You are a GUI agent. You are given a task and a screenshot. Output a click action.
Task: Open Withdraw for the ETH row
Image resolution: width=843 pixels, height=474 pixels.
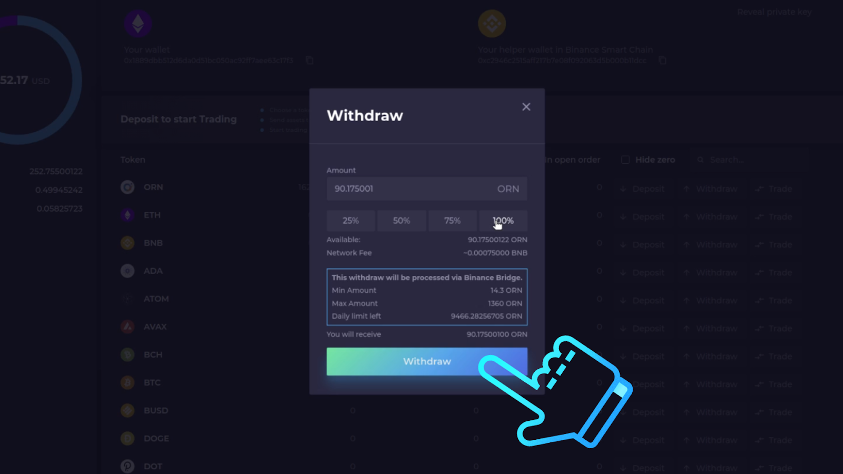[711, 216]
